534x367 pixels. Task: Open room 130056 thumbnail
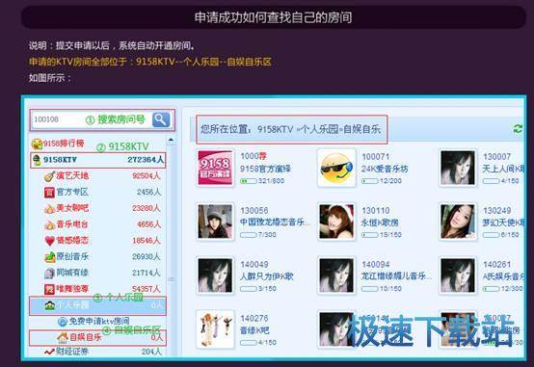pos(215,222)
